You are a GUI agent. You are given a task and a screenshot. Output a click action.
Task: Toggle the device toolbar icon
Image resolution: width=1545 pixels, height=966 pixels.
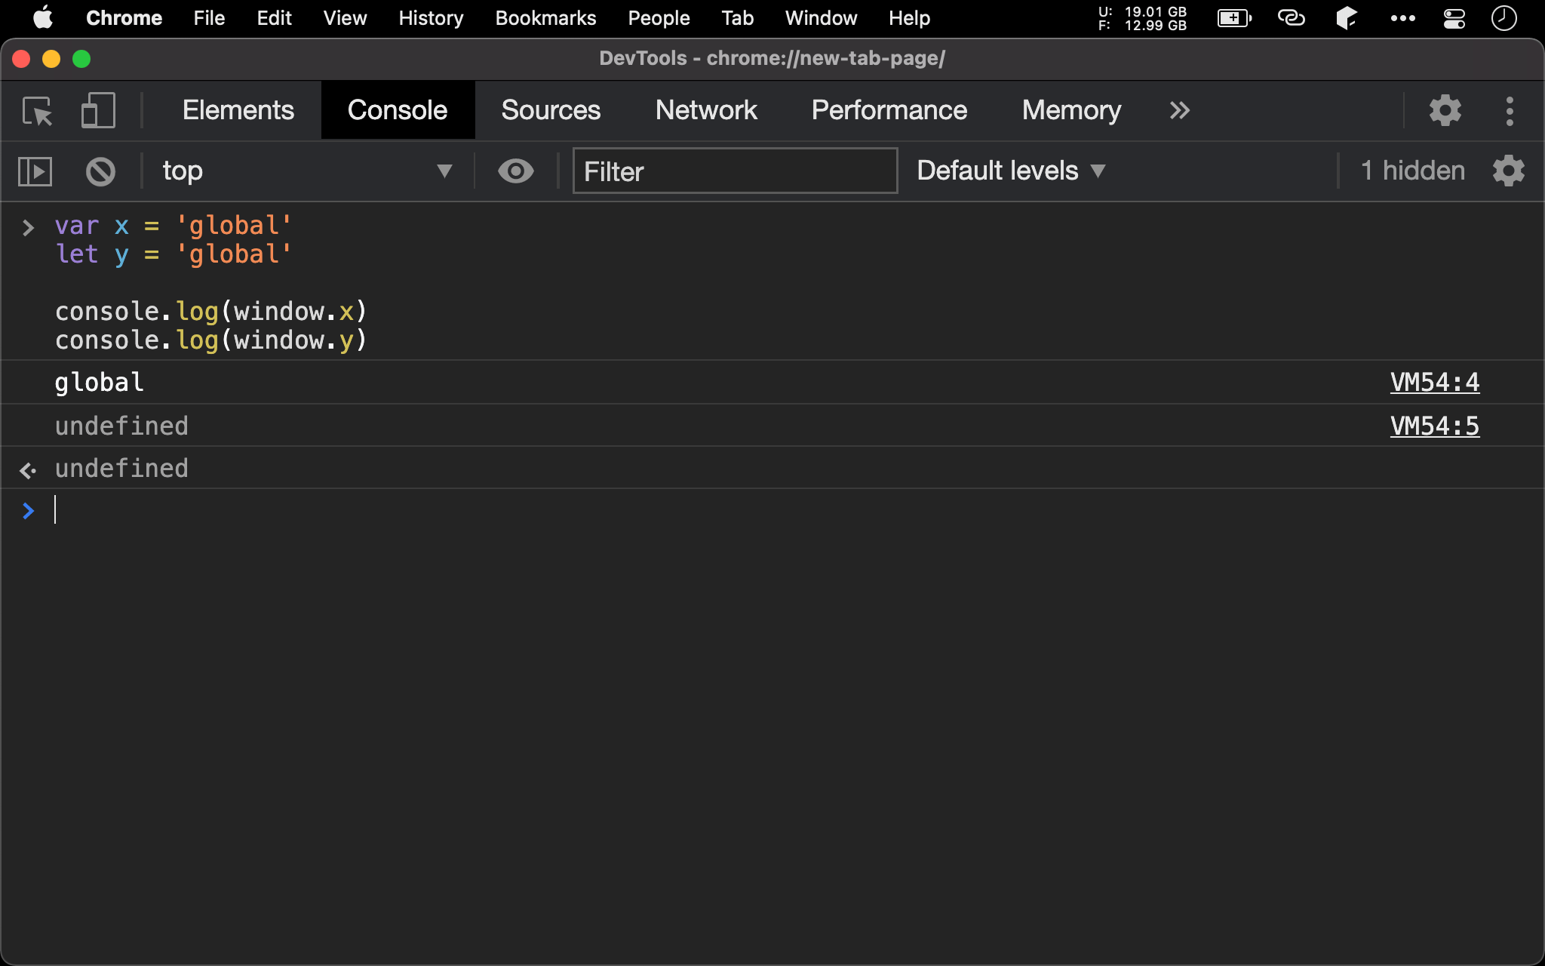pos(98,111)
